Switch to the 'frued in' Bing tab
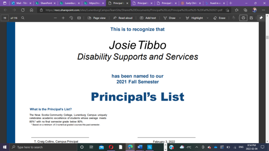This screenshot has width=269, height=151. [x=215, y=3]
